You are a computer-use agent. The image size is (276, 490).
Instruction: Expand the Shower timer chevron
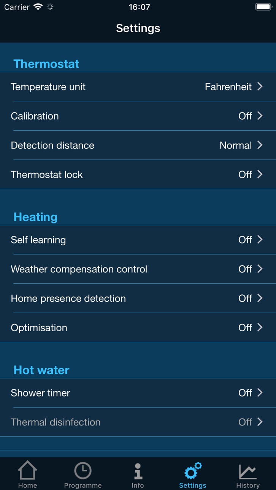pyautogui.click(x=260, y=392)
